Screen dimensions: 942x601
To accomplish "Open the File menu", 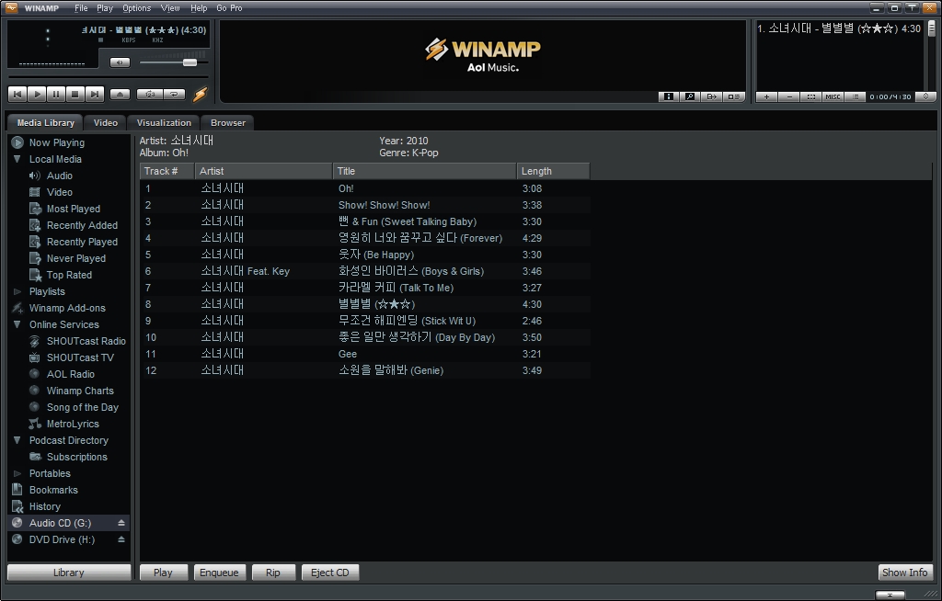I will pyautogui.click(x=81, y=7).
